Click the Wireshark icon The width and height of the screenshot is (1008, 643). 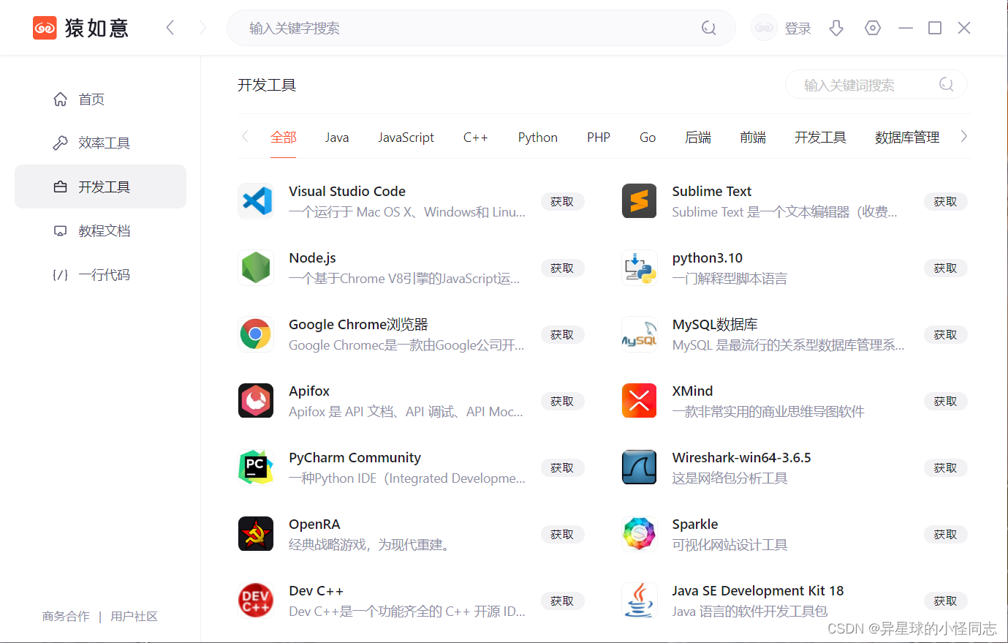pyautogui.click(x=640, y=467)
